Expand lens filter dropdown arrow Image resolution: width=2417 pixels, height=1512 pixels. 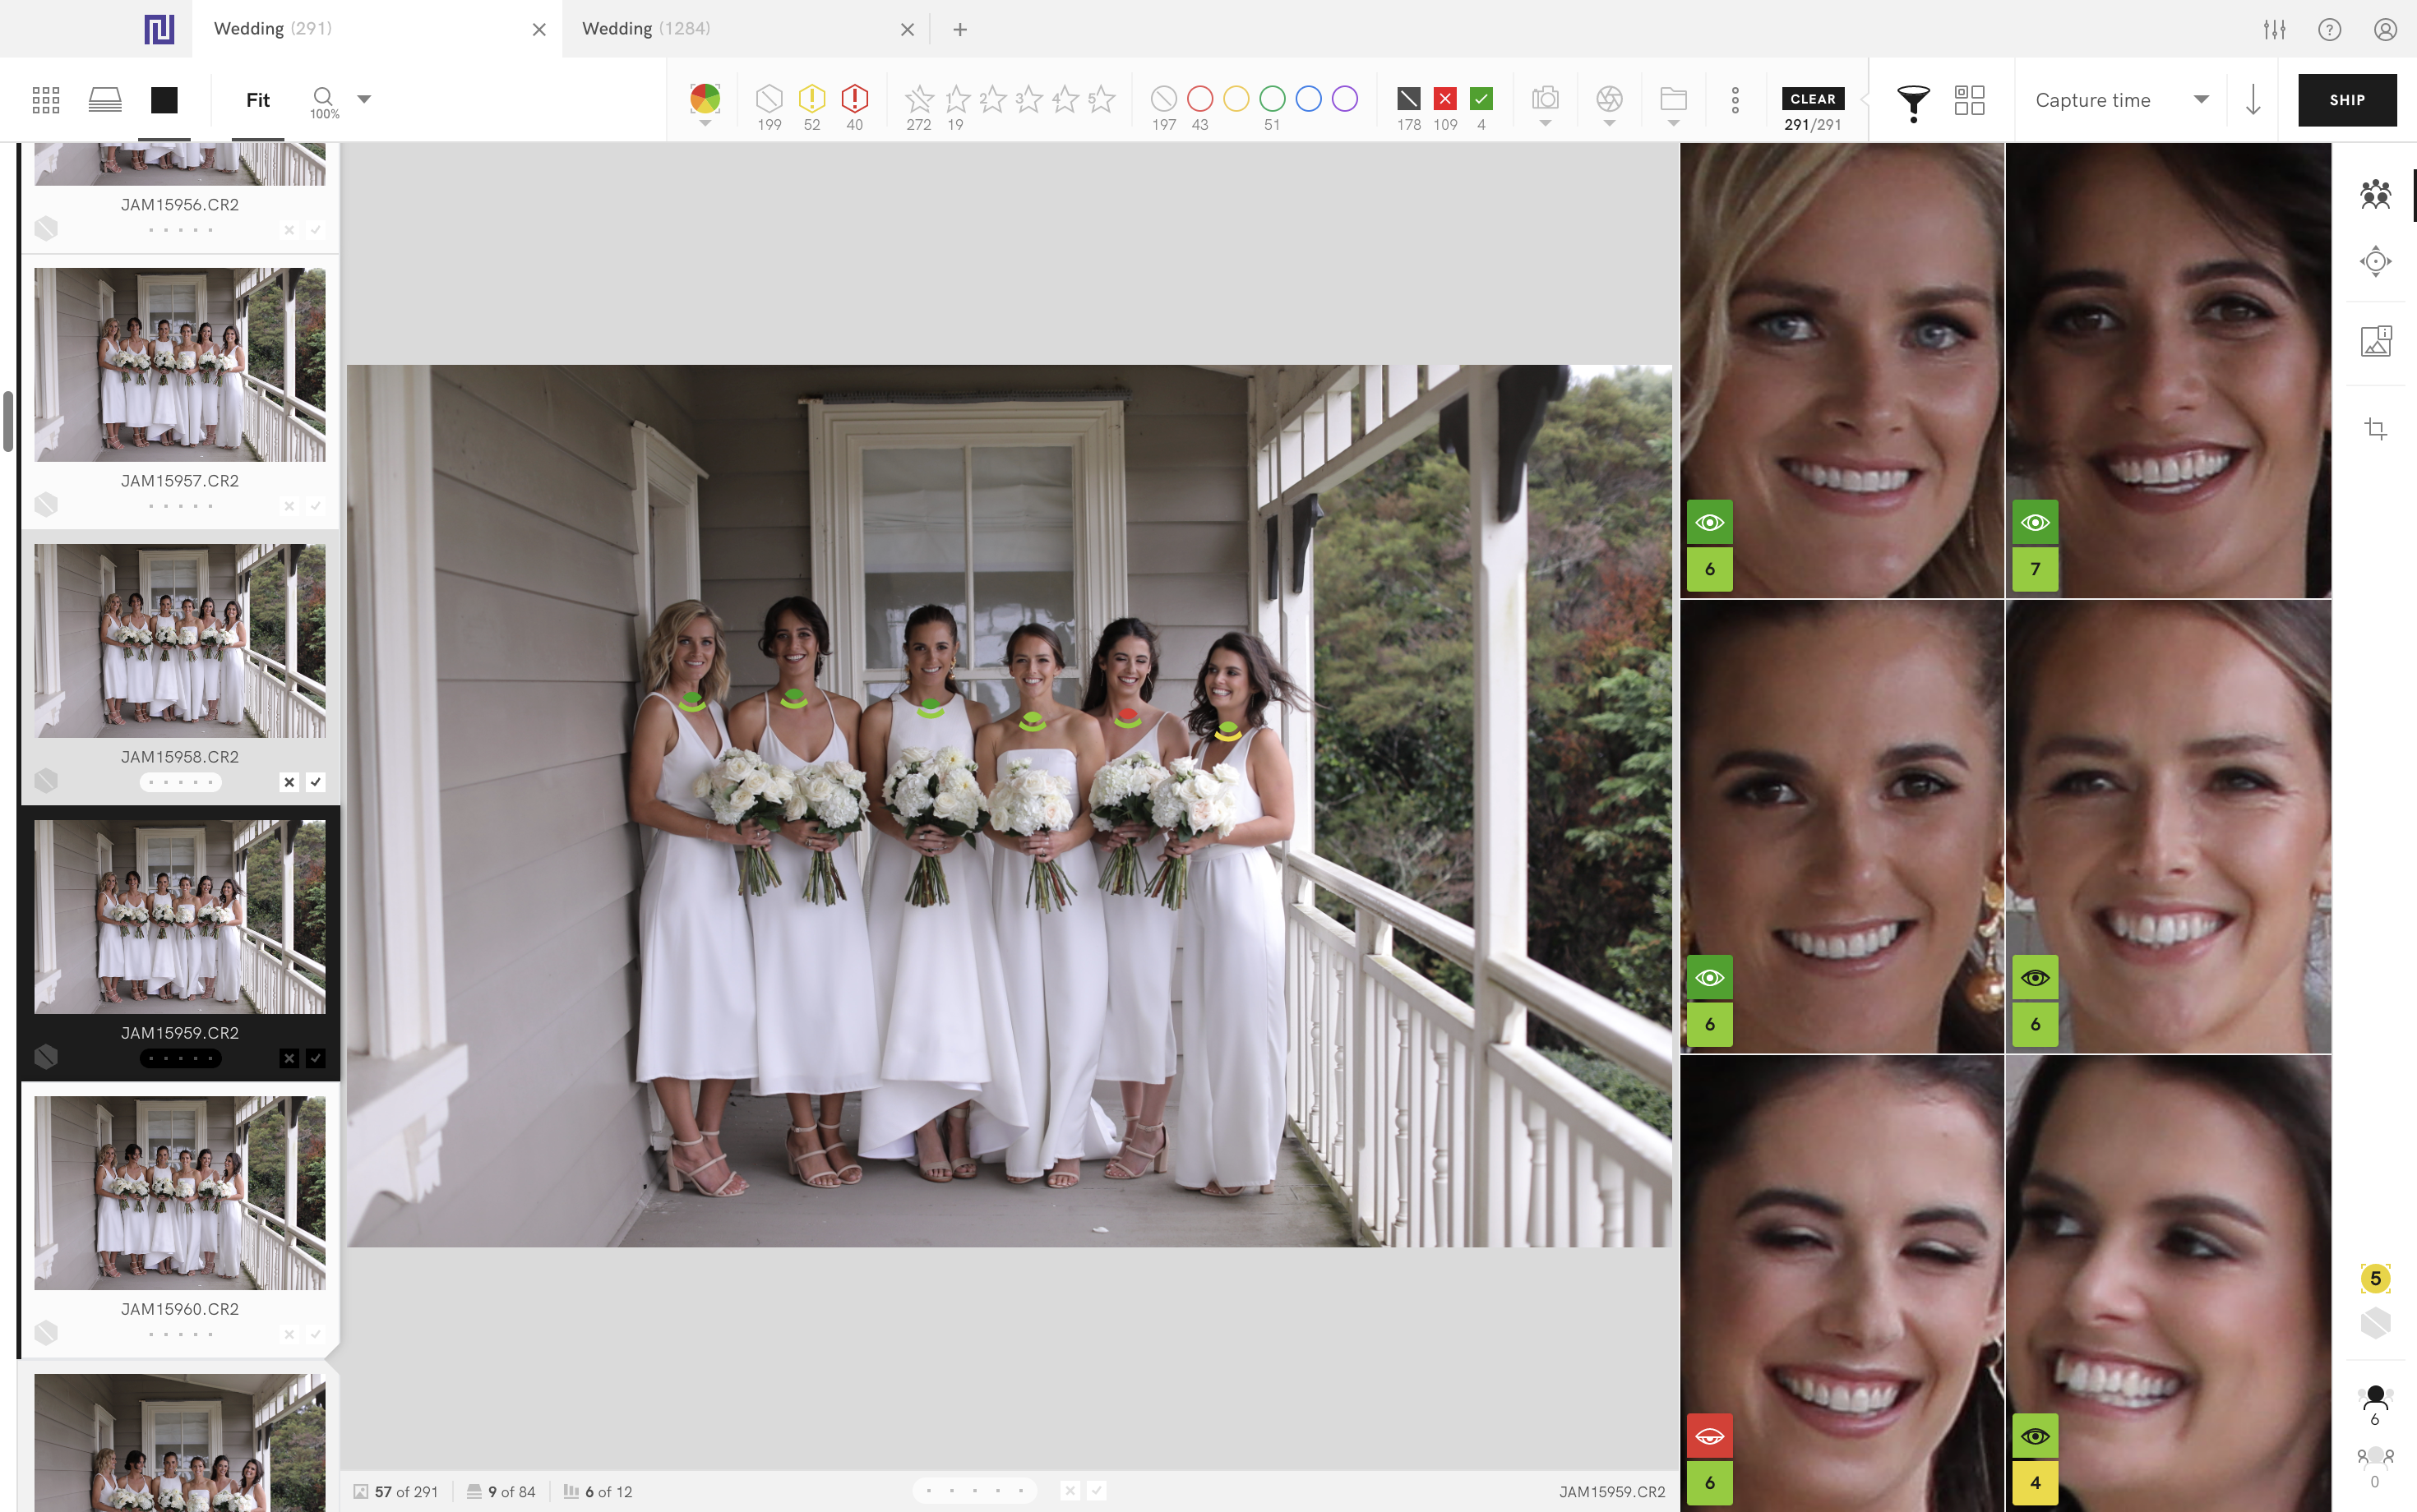1609,124
